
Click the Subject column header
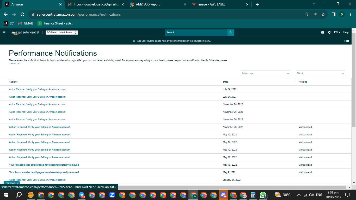[13, 82]
